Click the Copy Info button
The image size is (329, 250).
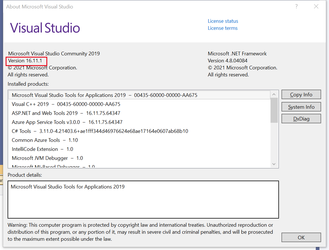click(301, 94)
